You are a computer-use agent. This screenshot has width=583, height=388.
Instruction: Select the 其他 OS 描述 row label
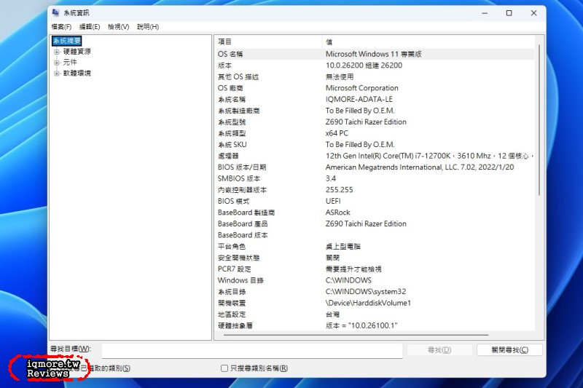pyautogui.click(x=238, y=77)
